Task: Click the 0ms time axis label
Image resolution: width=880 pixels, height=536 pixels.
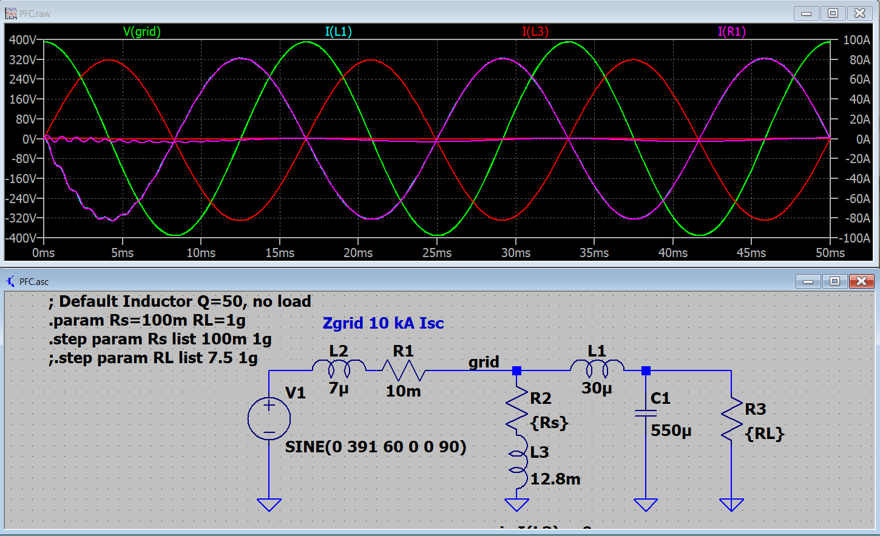Action: (x=44, y=253)
